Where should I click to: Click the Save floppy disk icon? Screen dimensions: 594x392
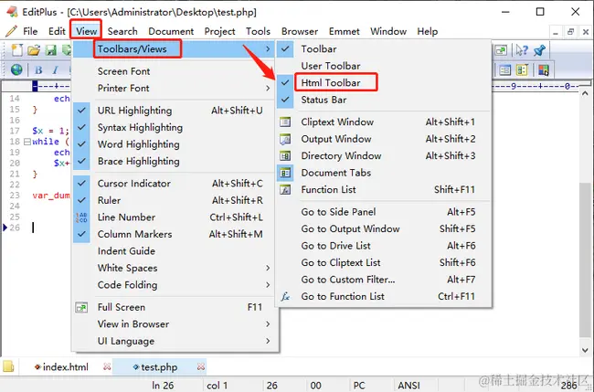tap(51, 50)
